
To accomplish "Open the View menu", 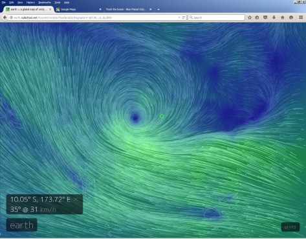I will (x=20, y=3).
